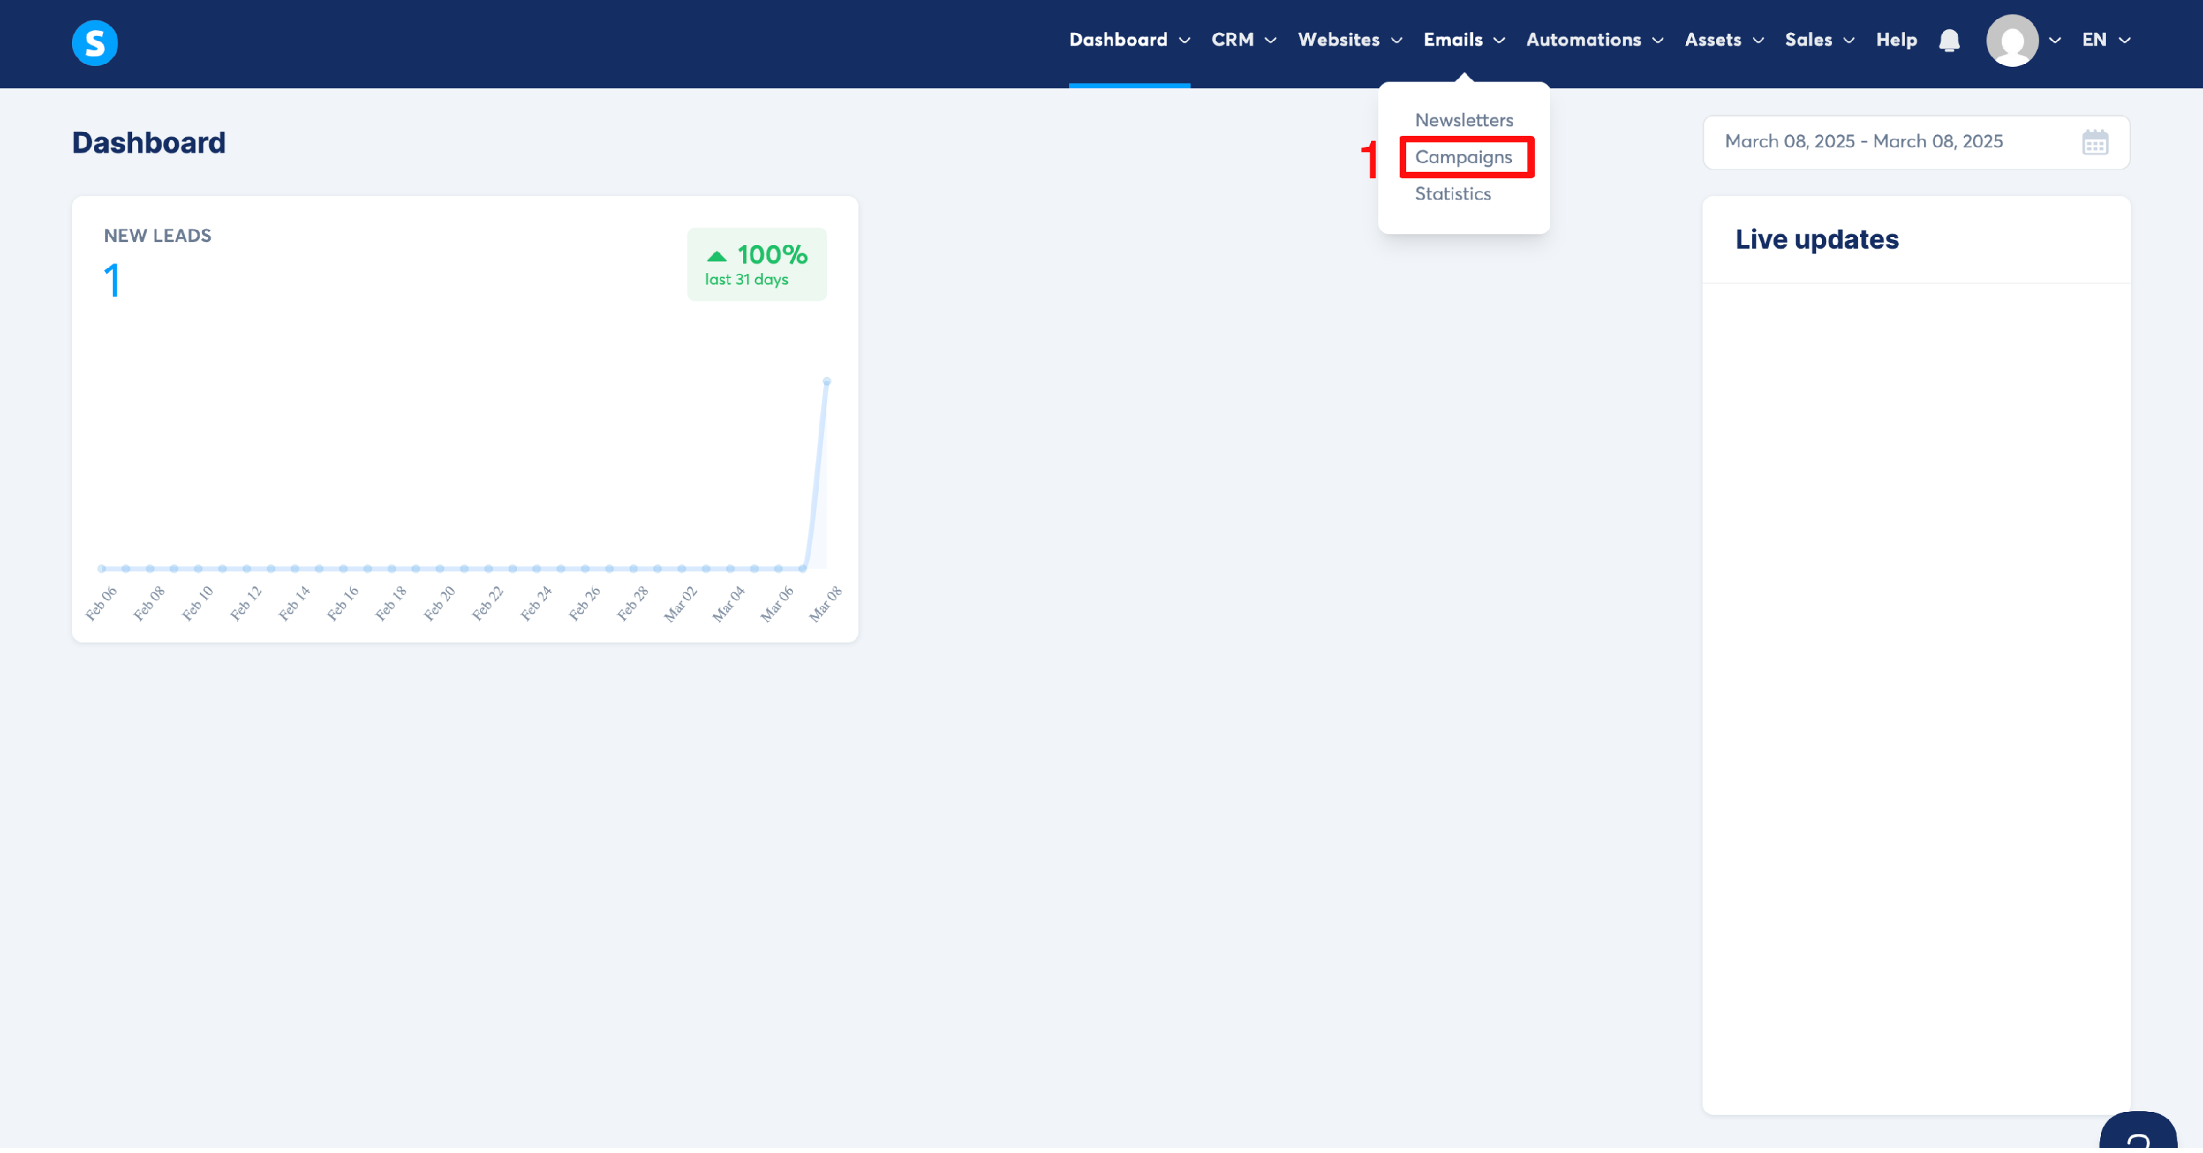Select Newsletters from Emails menu
The image size is (2203, 1153).
[1464, 120]
